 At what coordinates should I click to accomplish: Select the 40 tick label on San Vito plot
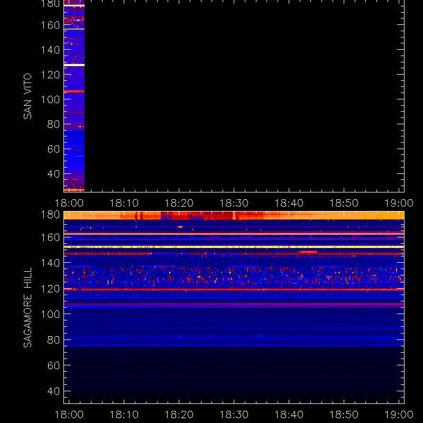[x=53, y=174]
